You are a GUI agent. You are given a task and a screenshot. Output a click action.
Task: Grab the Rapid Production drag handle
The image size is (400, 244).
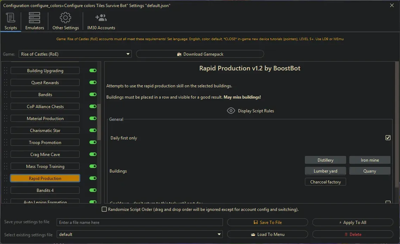6,179
